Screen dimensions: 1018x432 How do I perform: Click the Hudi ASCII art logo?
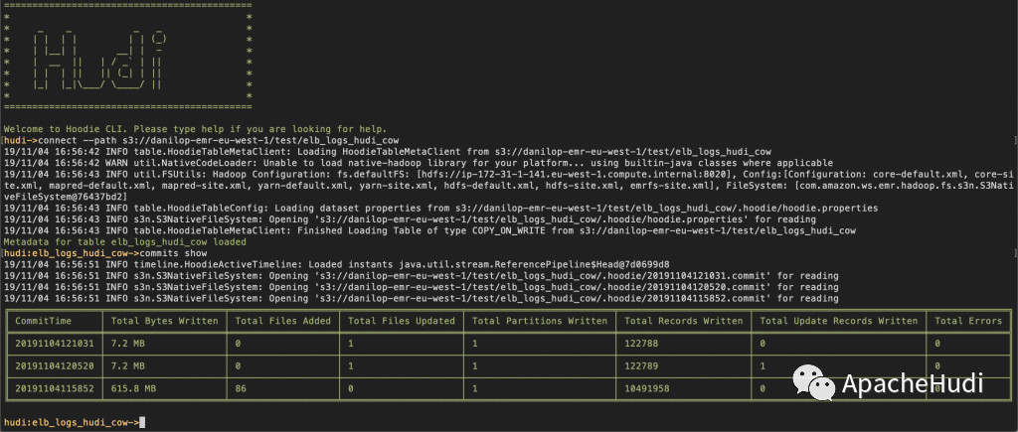coord(127,61)
